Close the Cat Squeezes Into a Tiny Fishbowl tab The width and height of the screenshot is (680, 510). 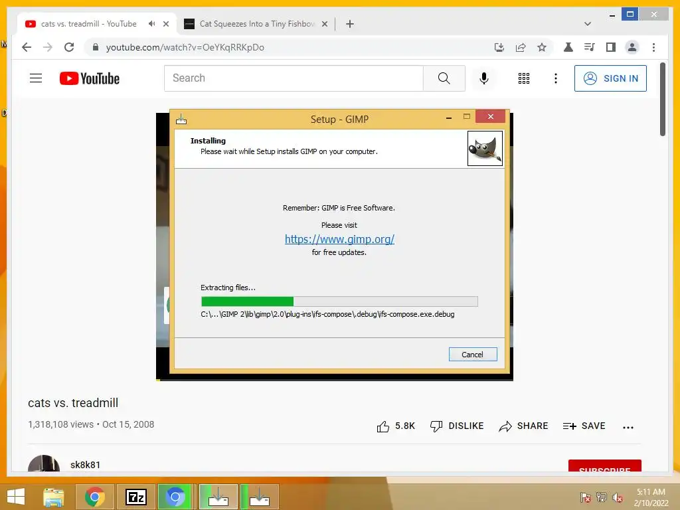click(x=324, y=24)
